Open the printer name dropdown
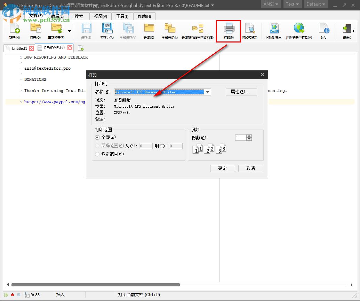The width and height of the screenshot is (360, 301). (x=208, y=92)
